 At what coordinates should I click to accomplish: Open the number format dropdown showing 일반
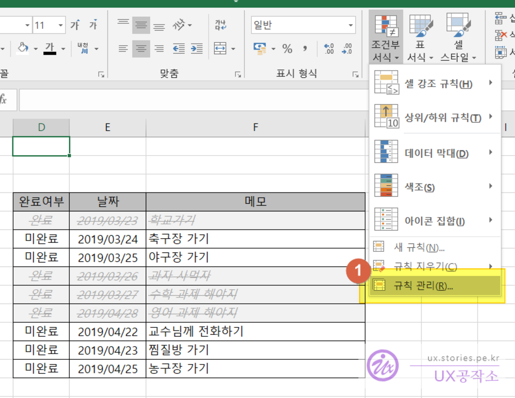(351, 25)
